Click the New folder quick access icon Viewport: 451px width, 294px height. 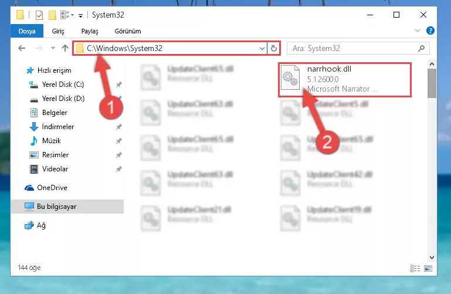point(52,15)
